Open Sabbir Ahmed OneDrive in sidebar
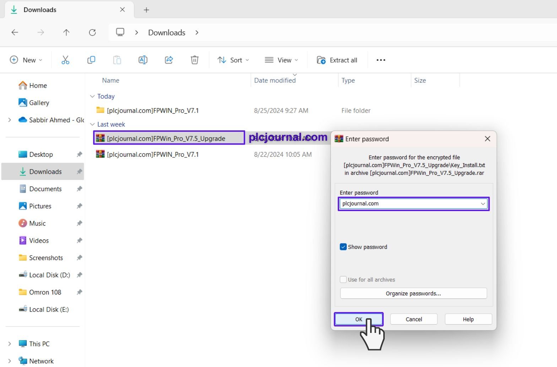The width and height of the screenshot is (557, 367). click(x=51, y=120)
